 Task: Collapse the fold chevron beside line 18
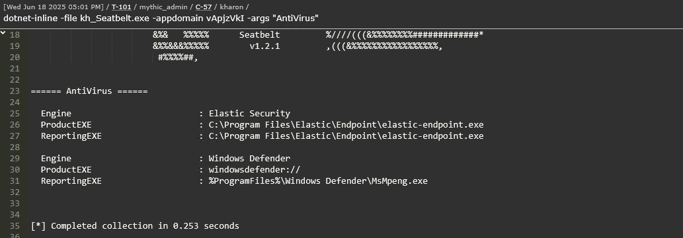click(3, 32)
